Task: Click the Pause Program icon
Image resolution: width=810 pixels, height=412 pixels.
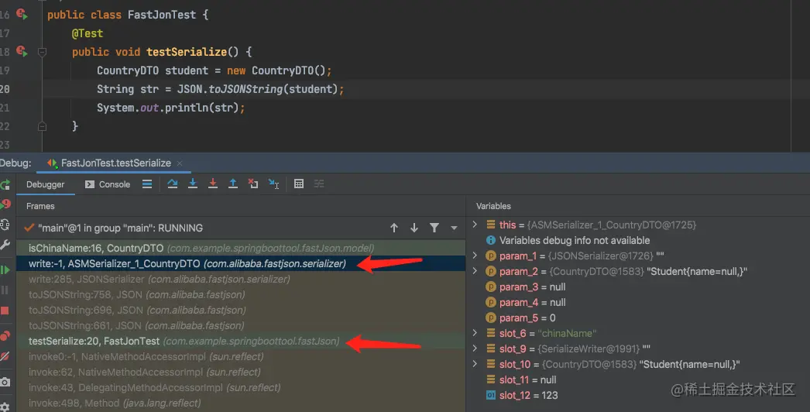Action: pos(5,290)
